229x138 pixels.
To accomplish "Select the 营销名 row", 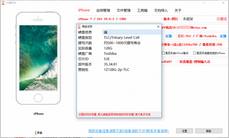I will [x=119, y=70].
